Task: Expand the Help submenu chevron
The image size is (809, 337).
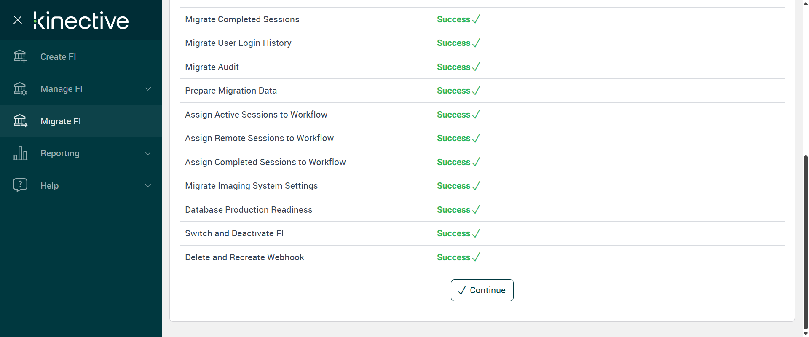Action: click(x=148, y=185)
